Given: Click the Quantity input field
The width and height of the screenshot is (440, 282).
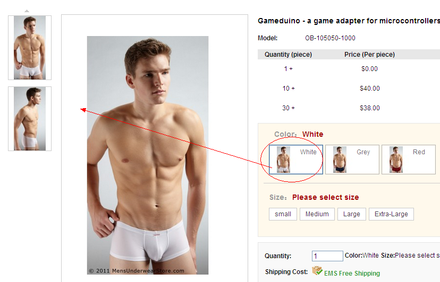Looking at the screenshot, I should click(327, 256).
